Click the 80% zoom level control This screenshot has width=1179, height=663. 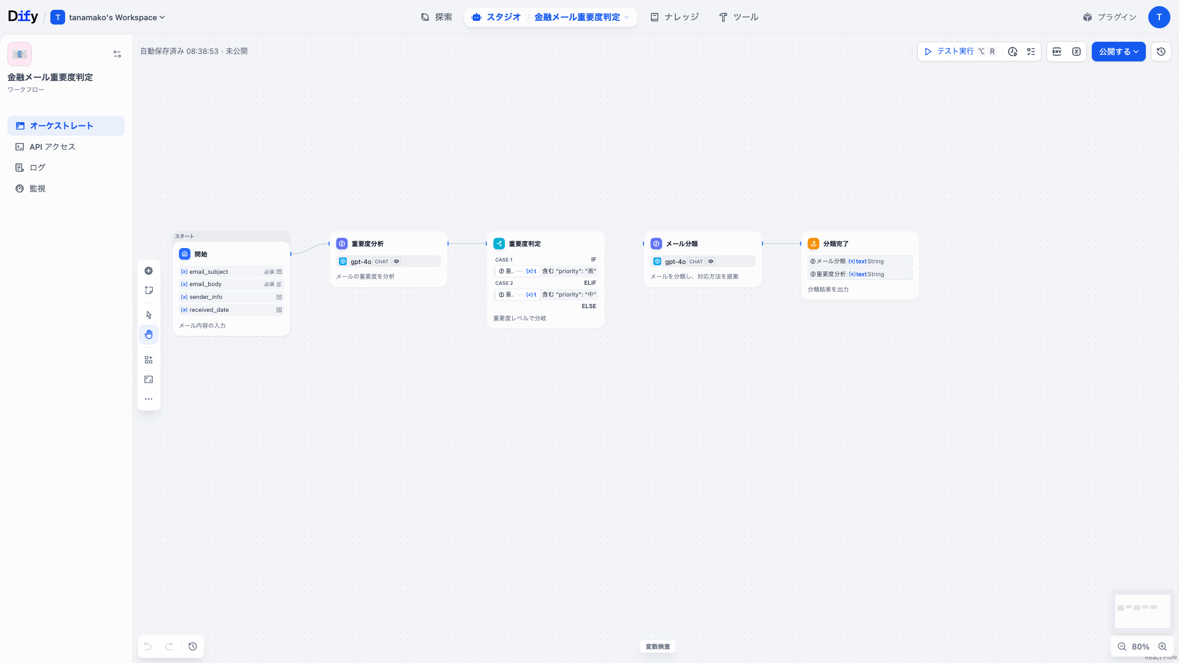[x=1140, y=646]
